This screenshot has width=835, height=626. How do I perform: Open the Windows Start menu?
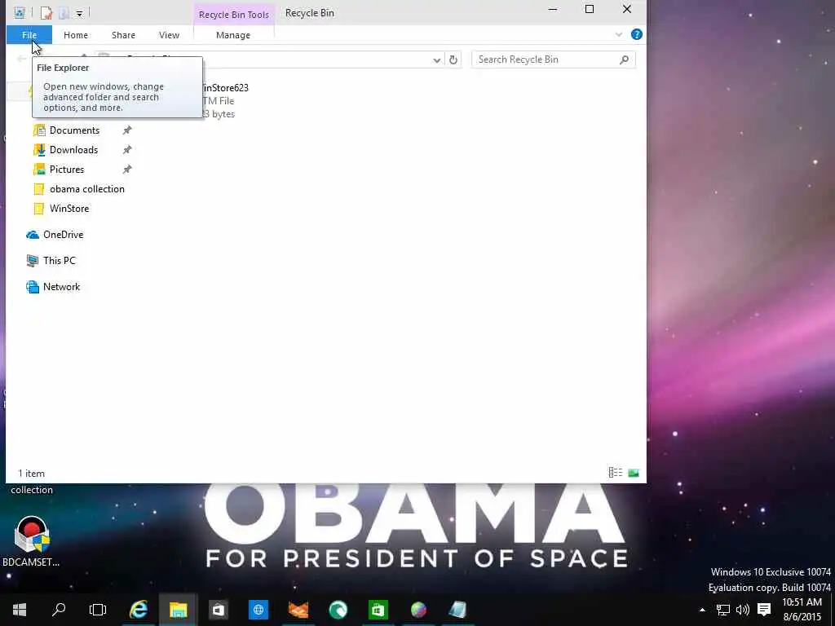tap(20, 610)
